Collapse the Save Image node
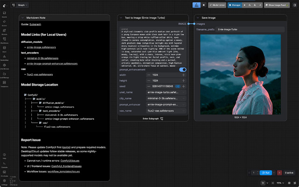Image resolution: width=299 pixels, height=187 pixels. pyautogui.click(x=197, y=17)
